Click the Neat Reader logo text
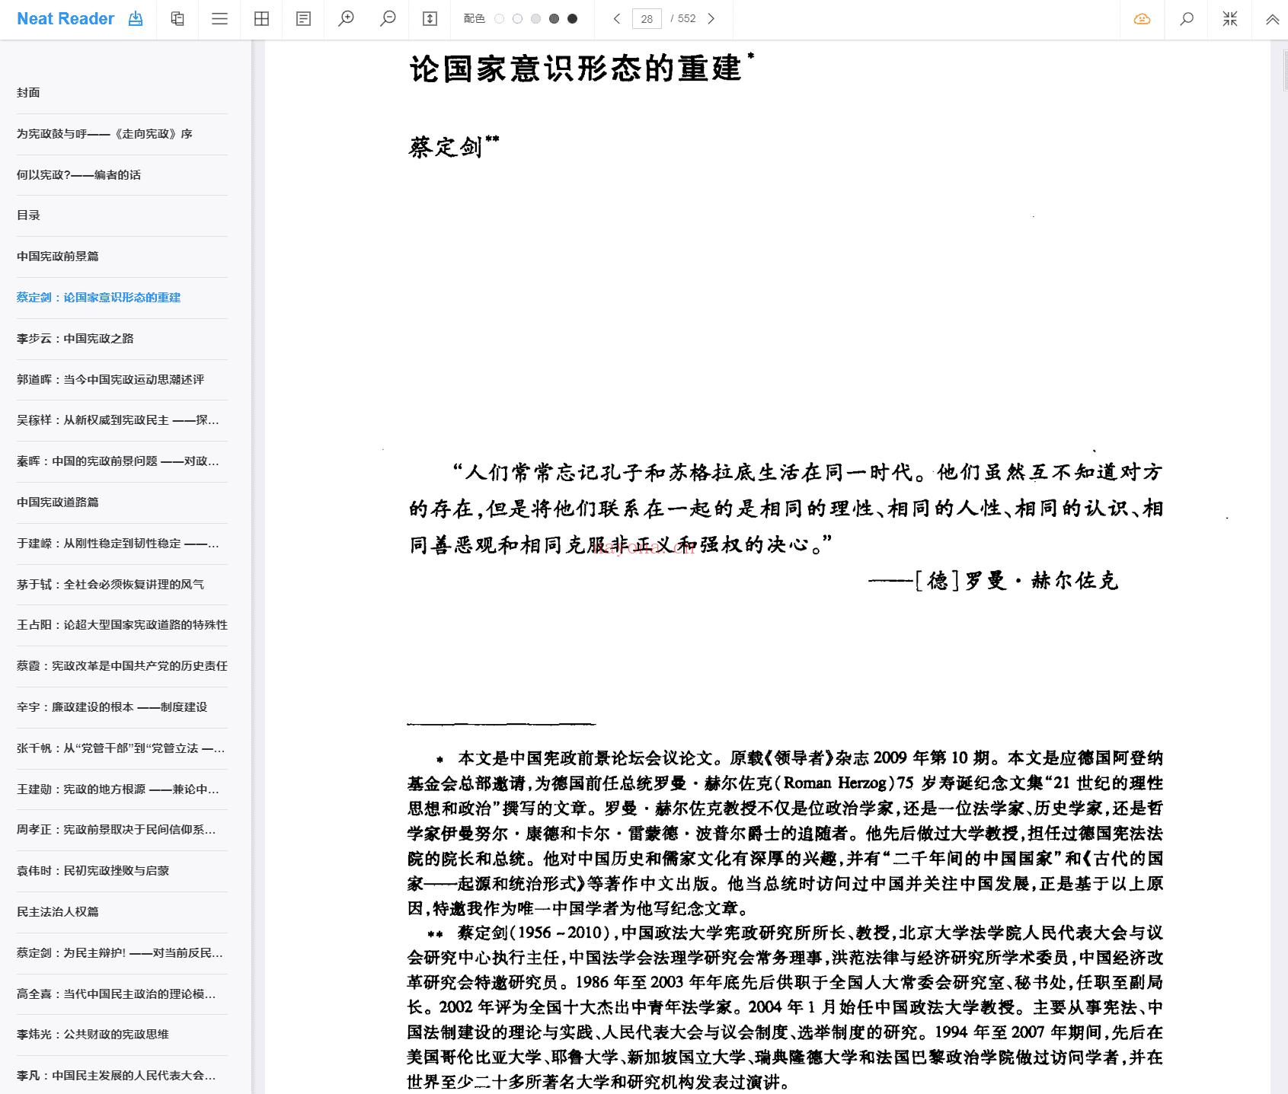Screen dimensions: 1288x1094 (66, 19)
